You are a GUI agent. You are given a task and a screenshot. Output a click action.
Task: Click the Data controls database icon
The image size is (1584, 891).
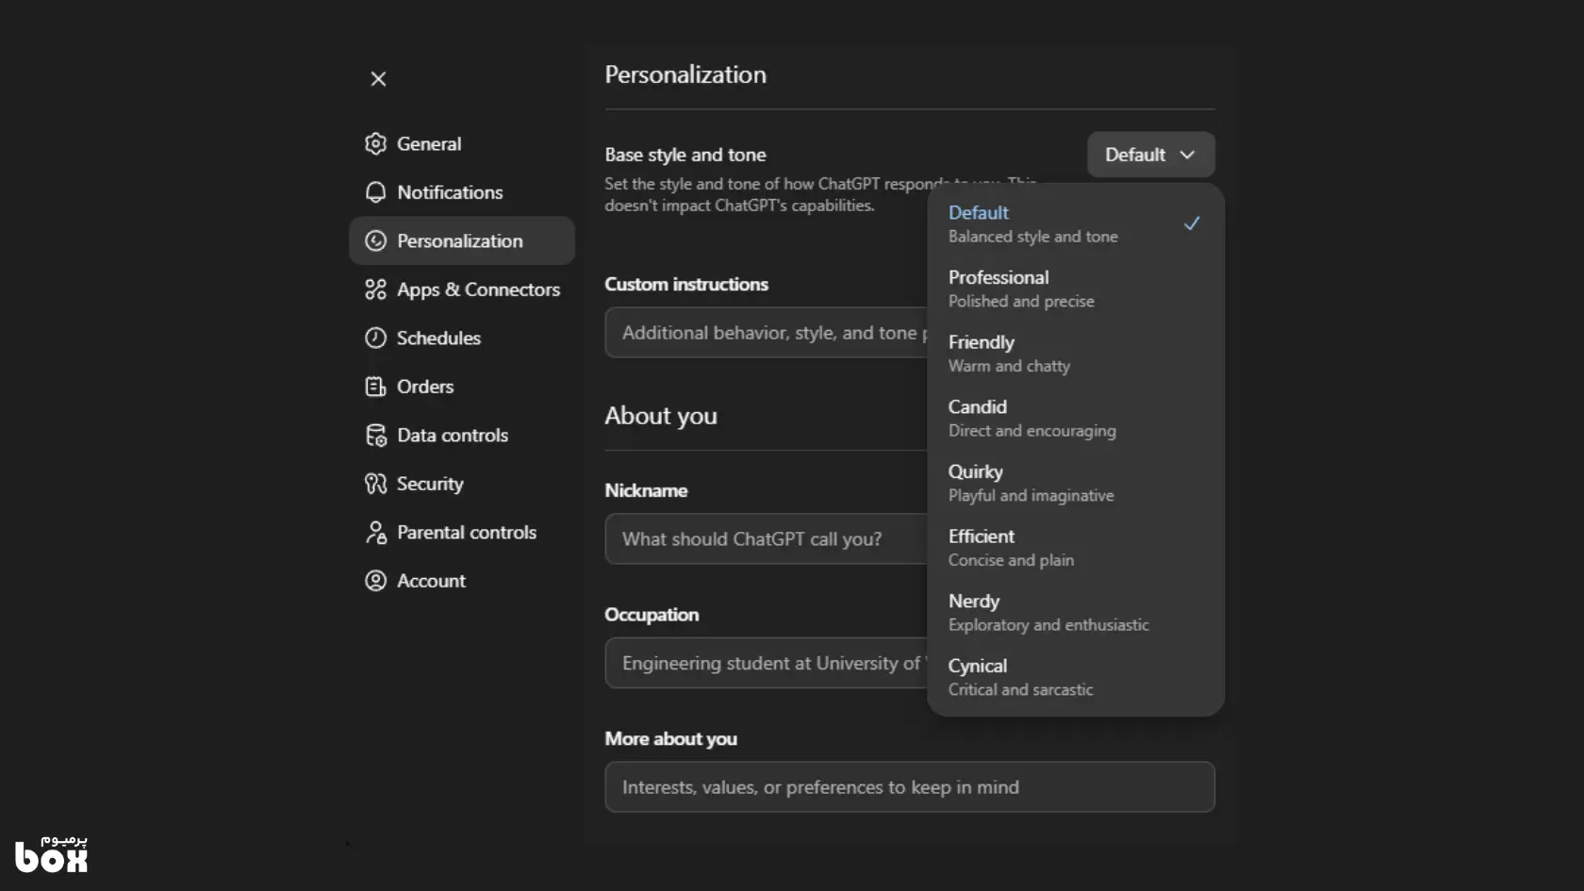375,436
